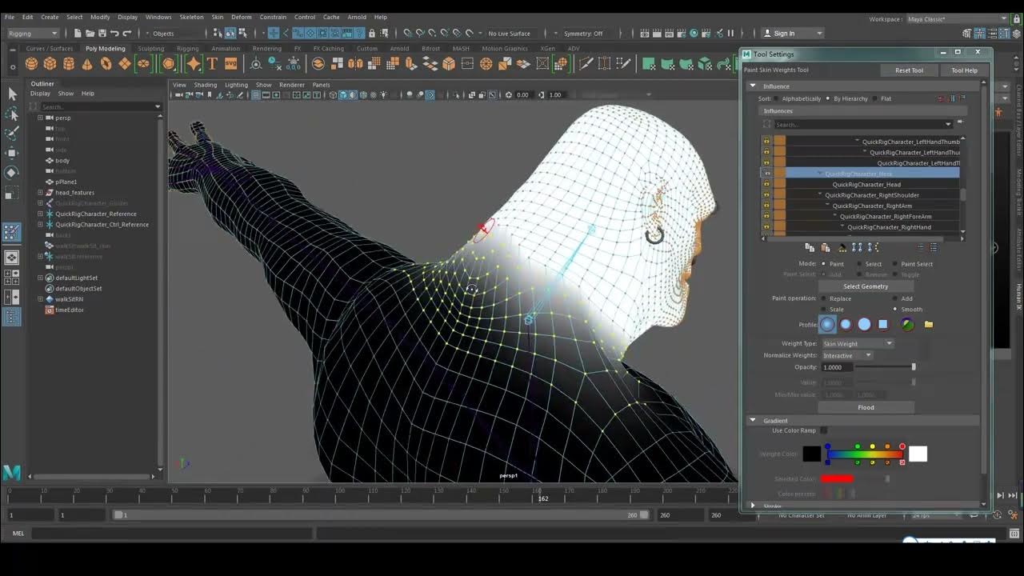Click the Tool Help button
Screen dimensions: 1024x576
pos(964,70)
